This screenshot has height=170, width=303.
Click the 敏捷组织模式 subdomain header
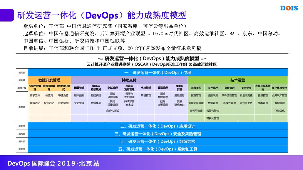[63, 88]
